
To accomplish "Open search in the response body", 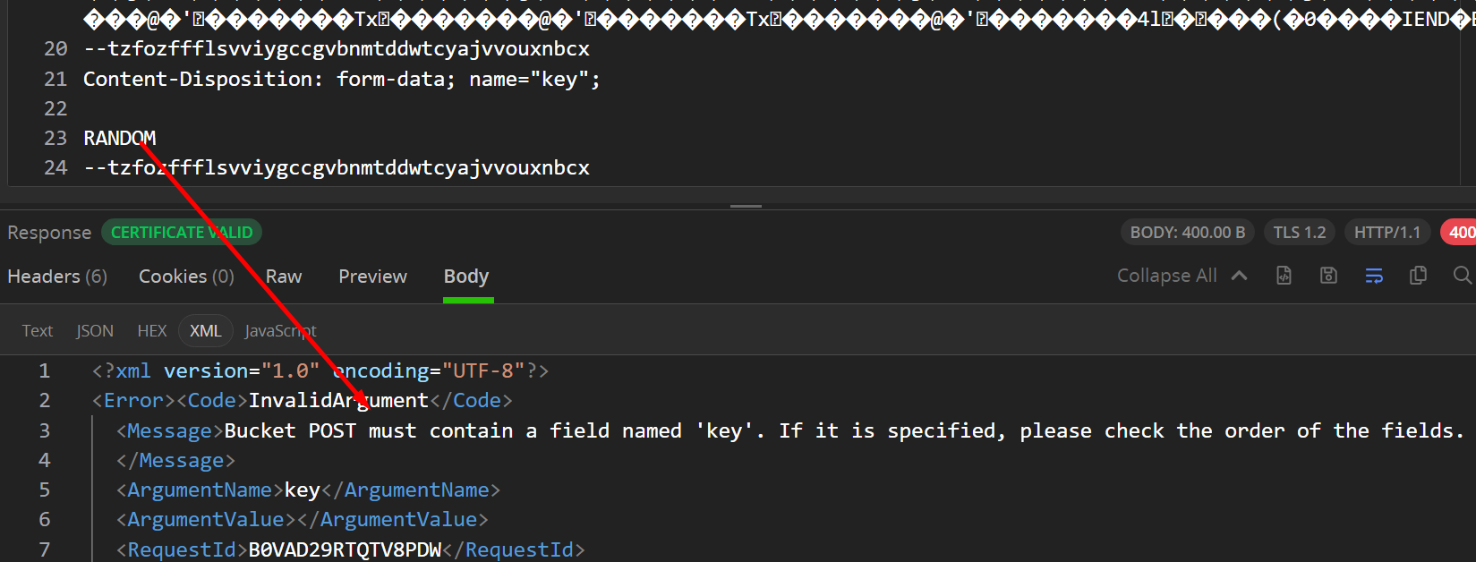I will (x=1462, y=276).
